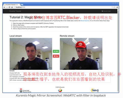
Task: Open a new tab button
Action: (22, 5)
